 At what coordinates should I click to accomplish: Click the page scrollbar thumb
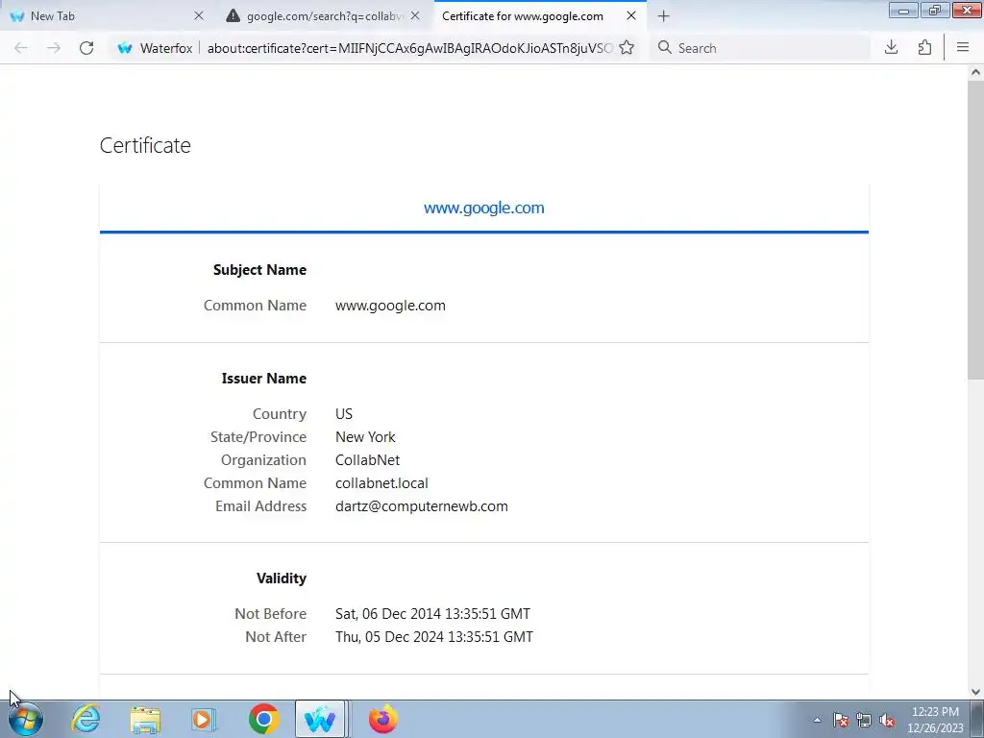tap(975, 229)
